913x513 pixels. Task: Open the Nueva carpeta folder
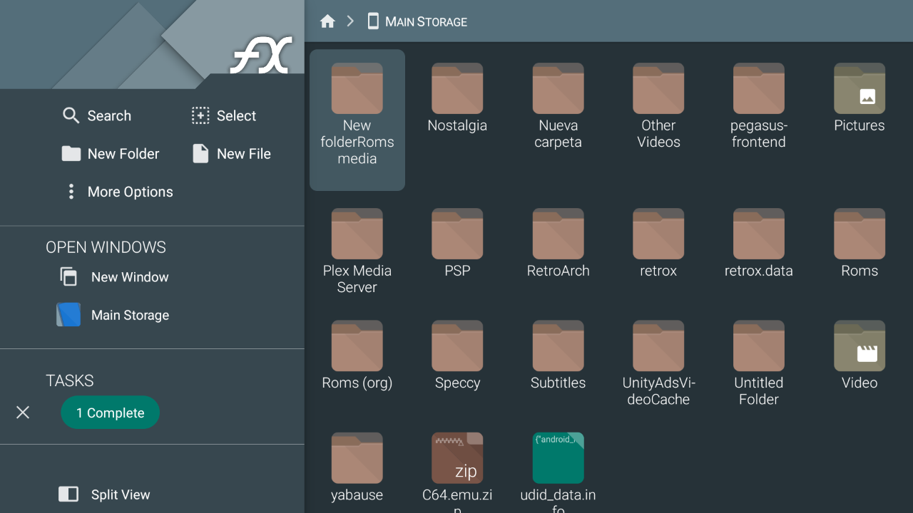pos(558,107)
